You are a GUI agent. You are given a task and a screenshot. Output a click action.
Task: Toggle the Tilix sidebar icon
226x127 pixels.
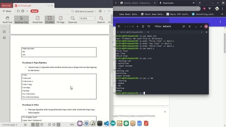(x=119, y=26)
